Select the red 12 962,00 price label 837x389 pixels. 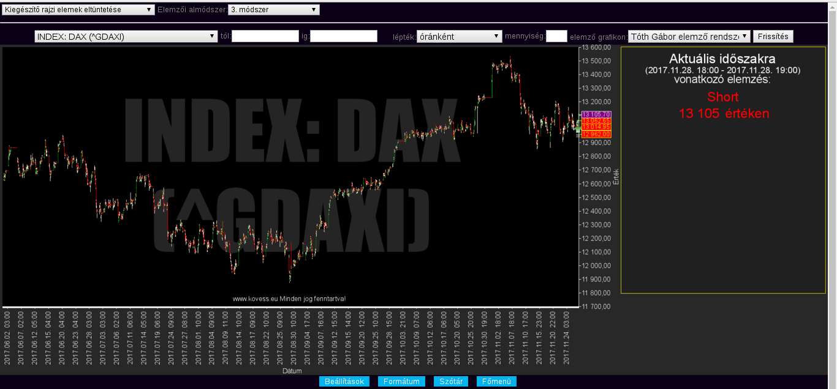point(596,134)
